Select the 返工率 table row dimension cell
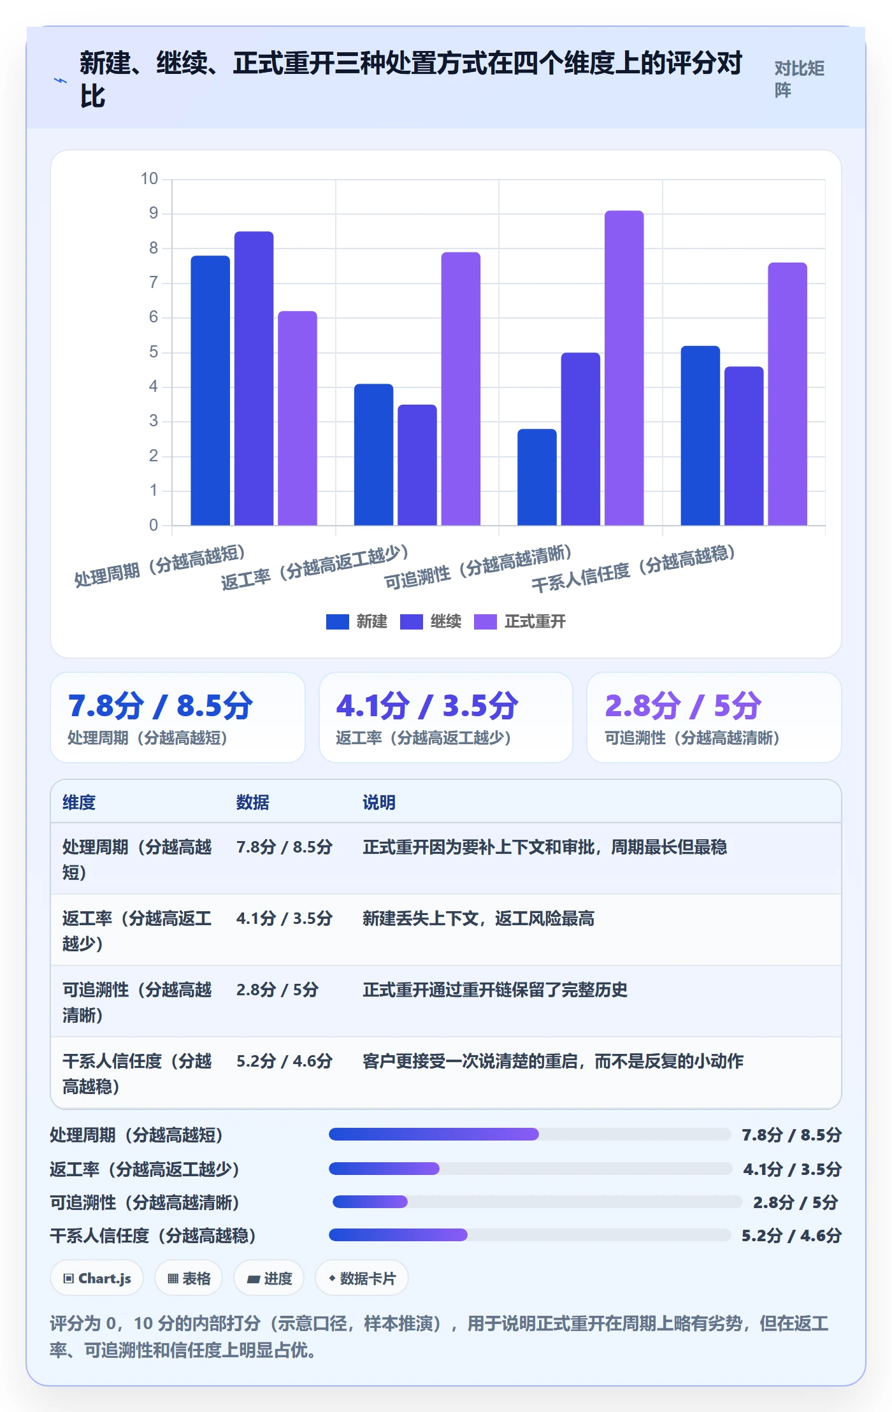The width and height of the screenshot is (892, 1412). click(x=138, y=930)
